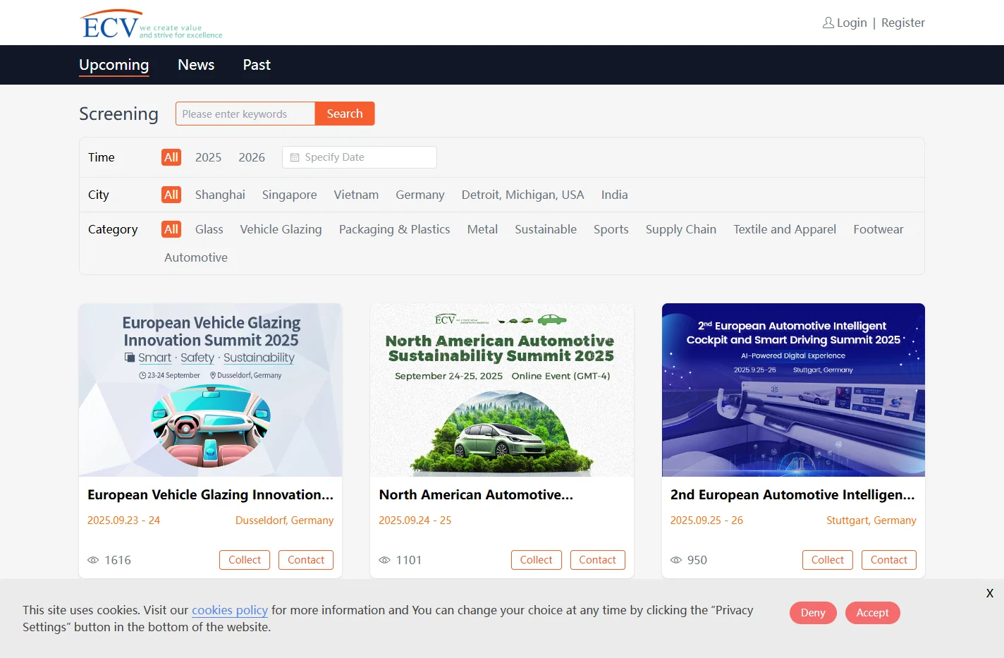Image resolution: width=1004 pixels, height=658 pixels.
Task: Open the Intelligent Cockpit Summit banner image
Action: point(793,390)
